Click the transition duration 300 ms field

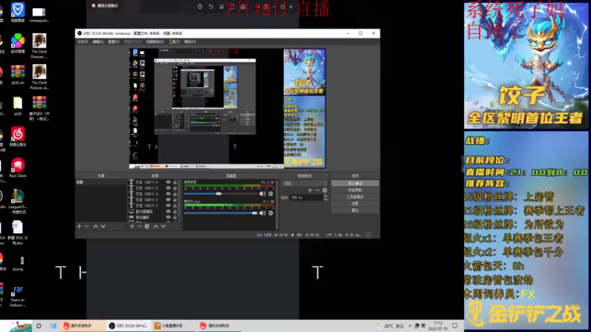(x=306, y=197)
